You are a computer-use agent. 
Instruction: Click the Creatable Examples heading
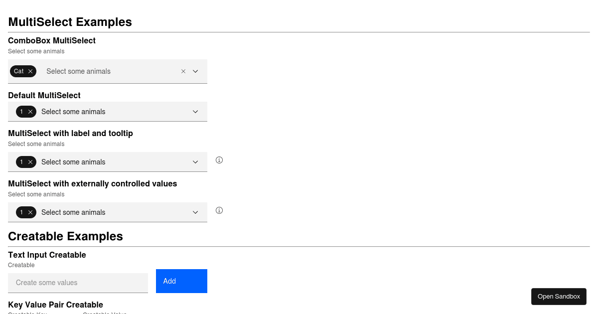pos(65,236)
